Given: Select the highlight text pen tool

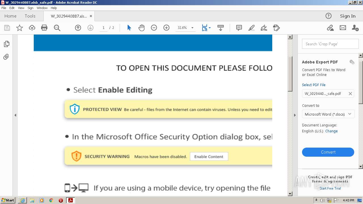Looking at the screenshot, I should [251, 28].
